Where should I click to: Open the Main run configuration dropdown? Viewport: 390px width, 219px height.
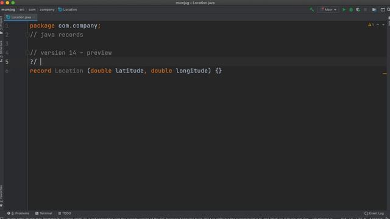(328, 10)
